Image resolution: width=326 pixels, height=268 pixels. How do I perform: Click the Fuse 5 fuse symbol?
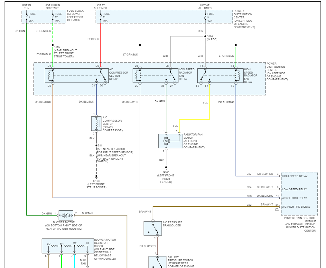click(x=205, y=17)
